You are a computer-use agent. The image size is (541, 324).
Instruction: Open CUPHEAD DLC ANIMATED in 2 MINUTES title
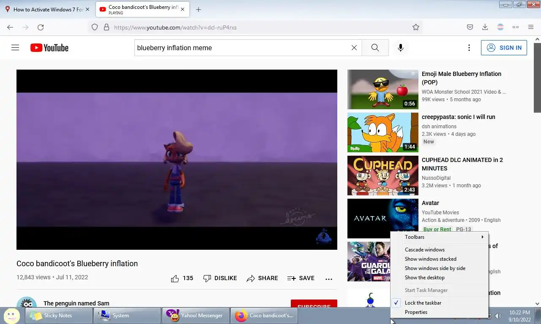point(462,164)
